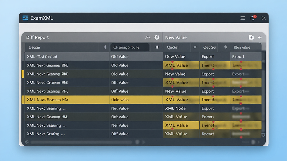The image size is (287, 161).
Task: Open the hamburger menu in title bar
Action: [x=243, y=18]
